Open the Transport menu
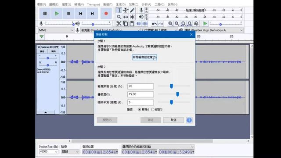The height and width of the screenshot is (158, 281). pos(94,4)
